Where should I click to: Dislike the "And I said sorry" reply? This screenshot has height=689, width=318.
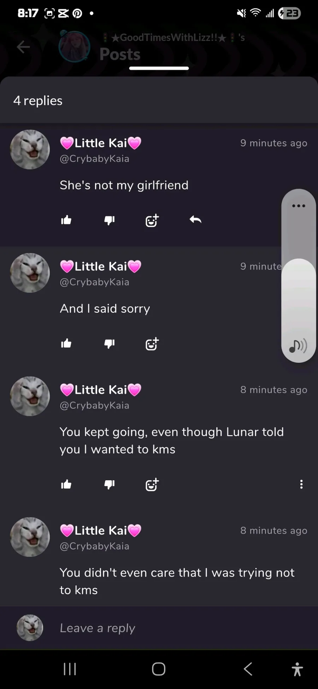(x=110, y=343)
